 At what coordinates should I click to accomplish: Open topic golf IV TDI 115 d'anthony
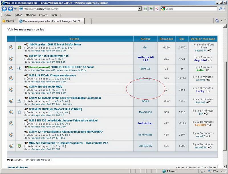pyautogui.click(x=49, y=56)
